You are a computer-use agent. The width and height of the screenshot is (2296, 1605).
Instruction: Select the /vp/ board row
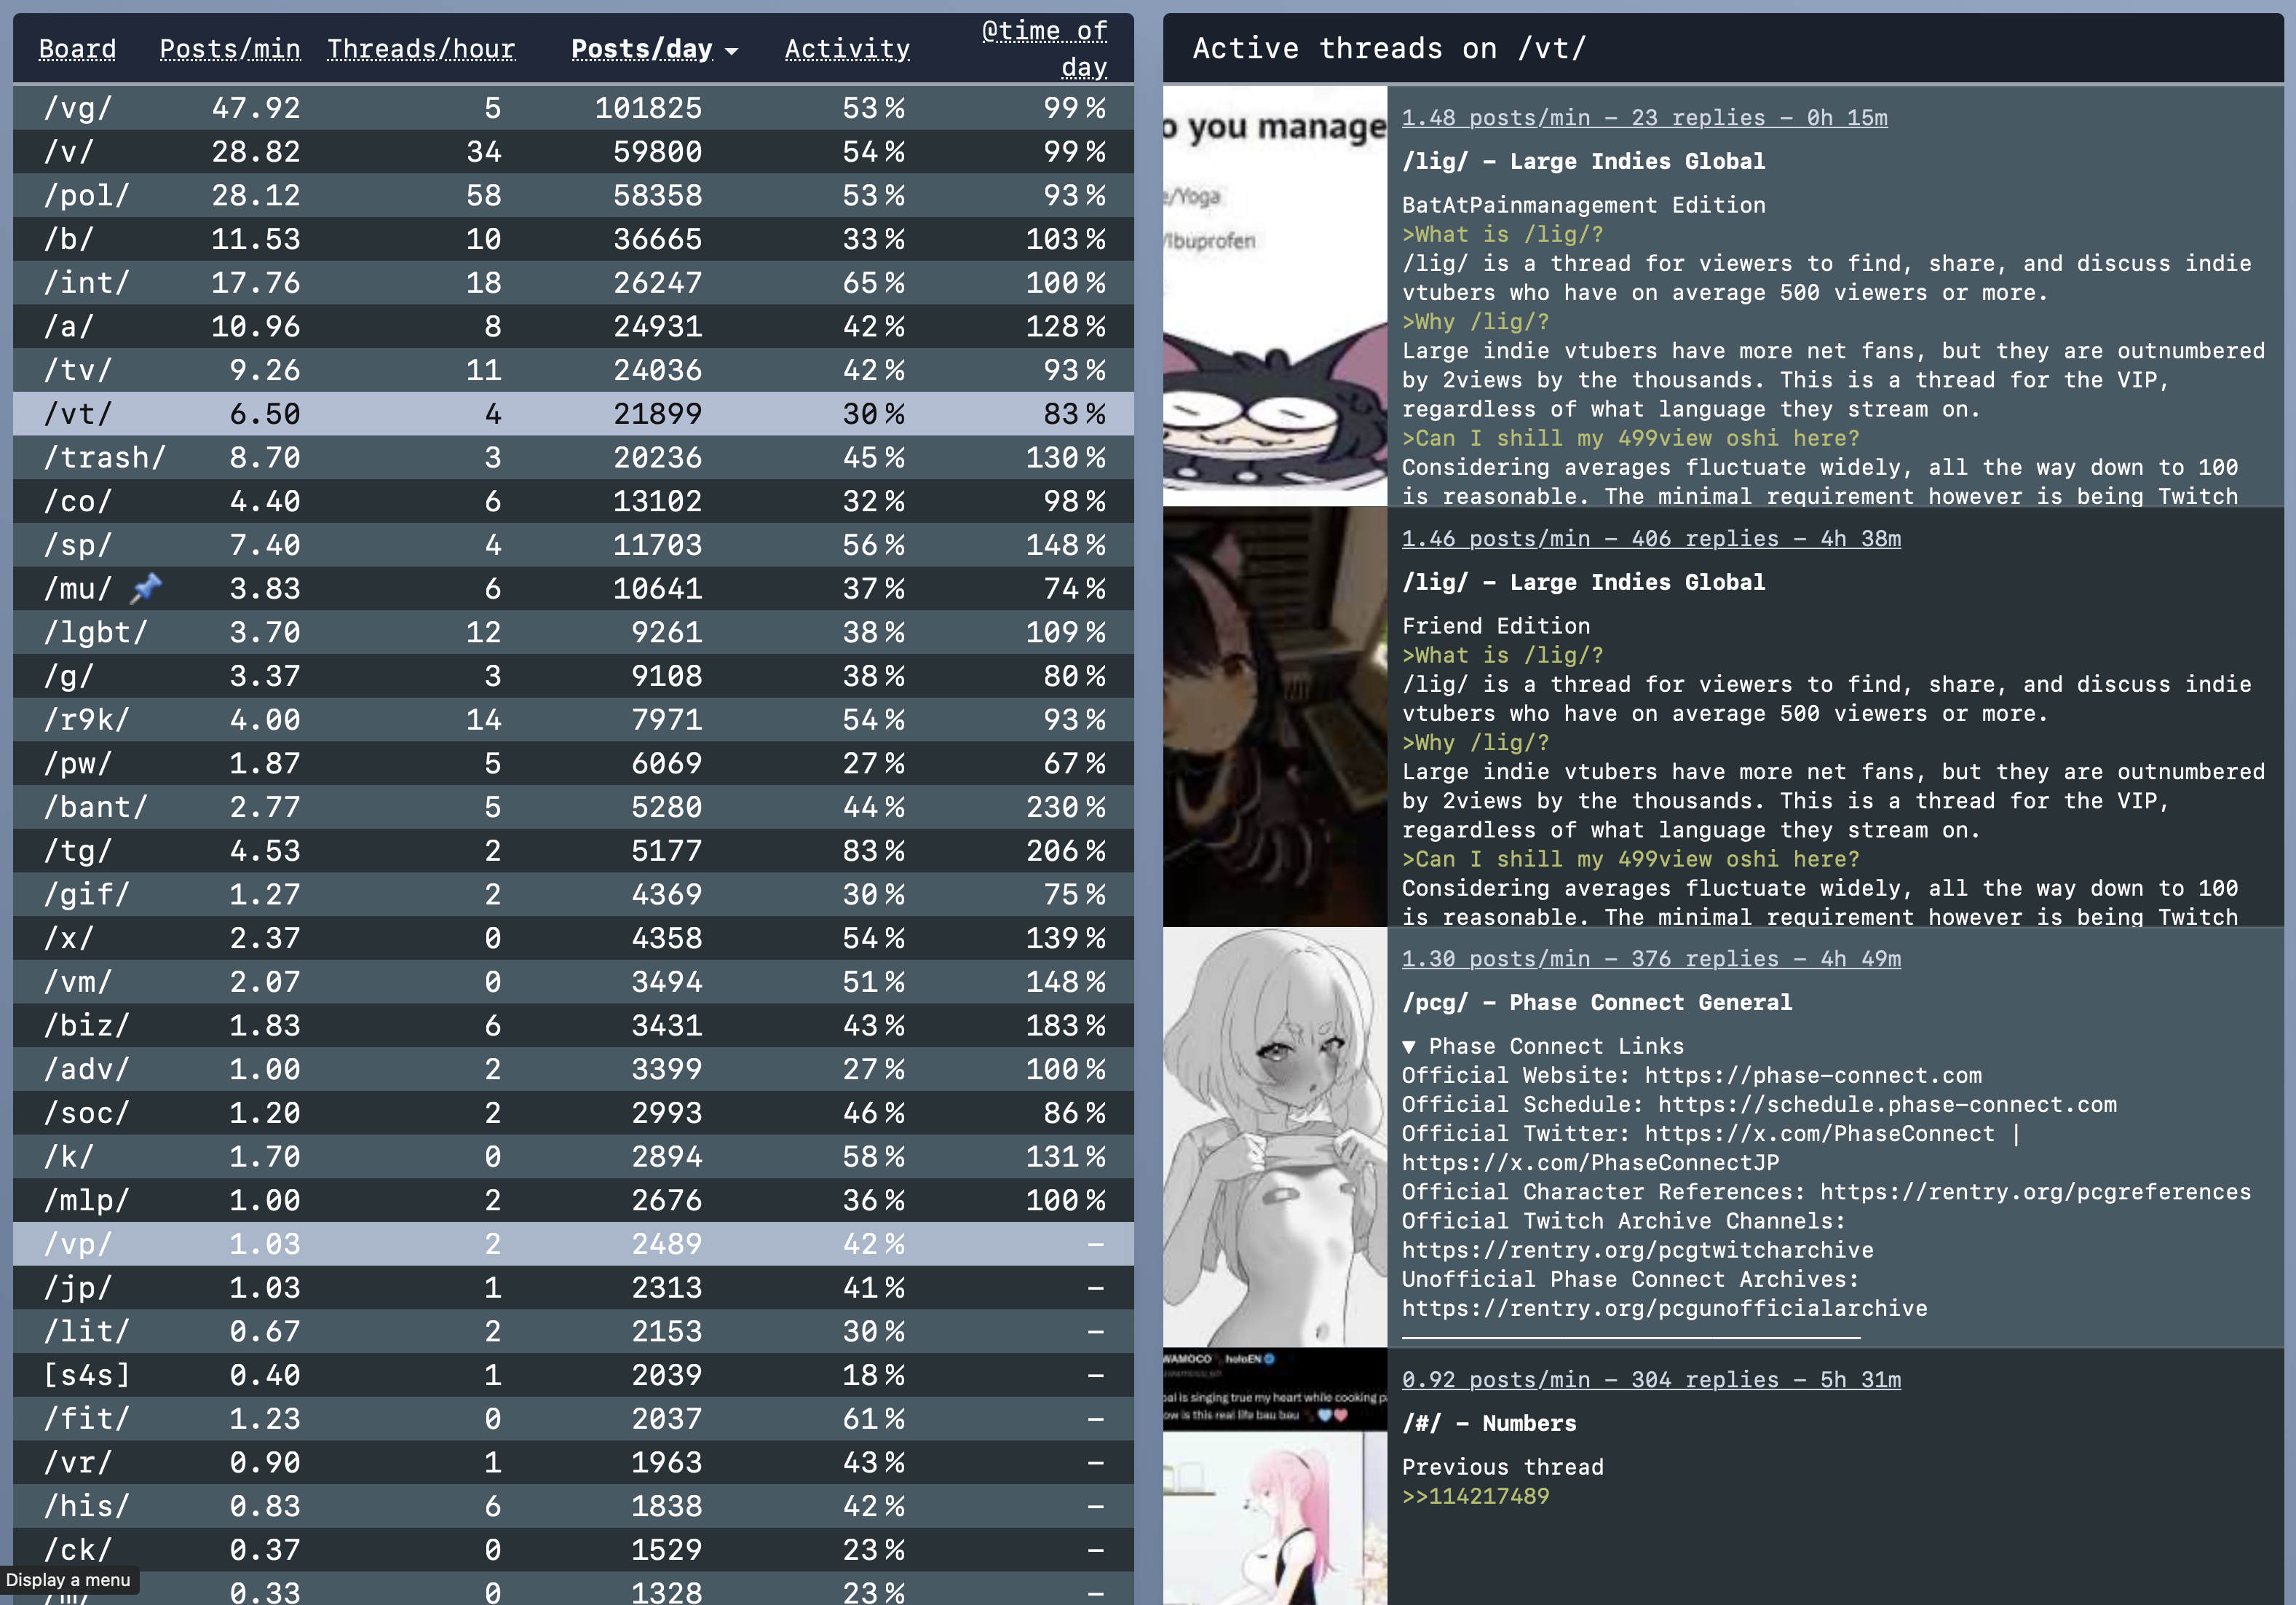[x=573, y=1244]
